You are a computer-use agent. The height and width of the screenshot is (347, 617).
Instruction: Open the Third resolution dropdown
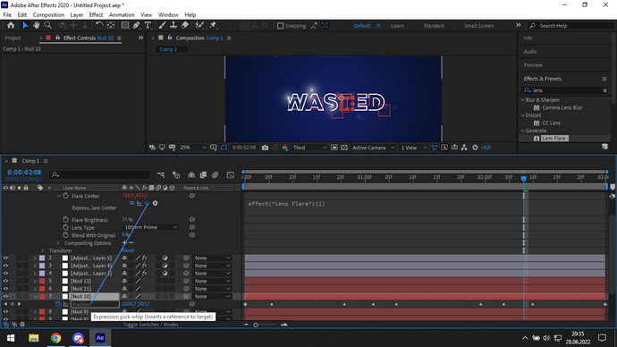tap(309, 148)
